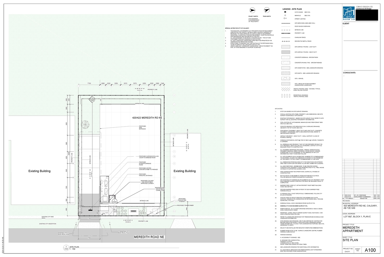Click the "PROPOSED FIRE DEPARTMENT CONNECTION" callout
The image size is (384, 257).
(x=160, y=189)
